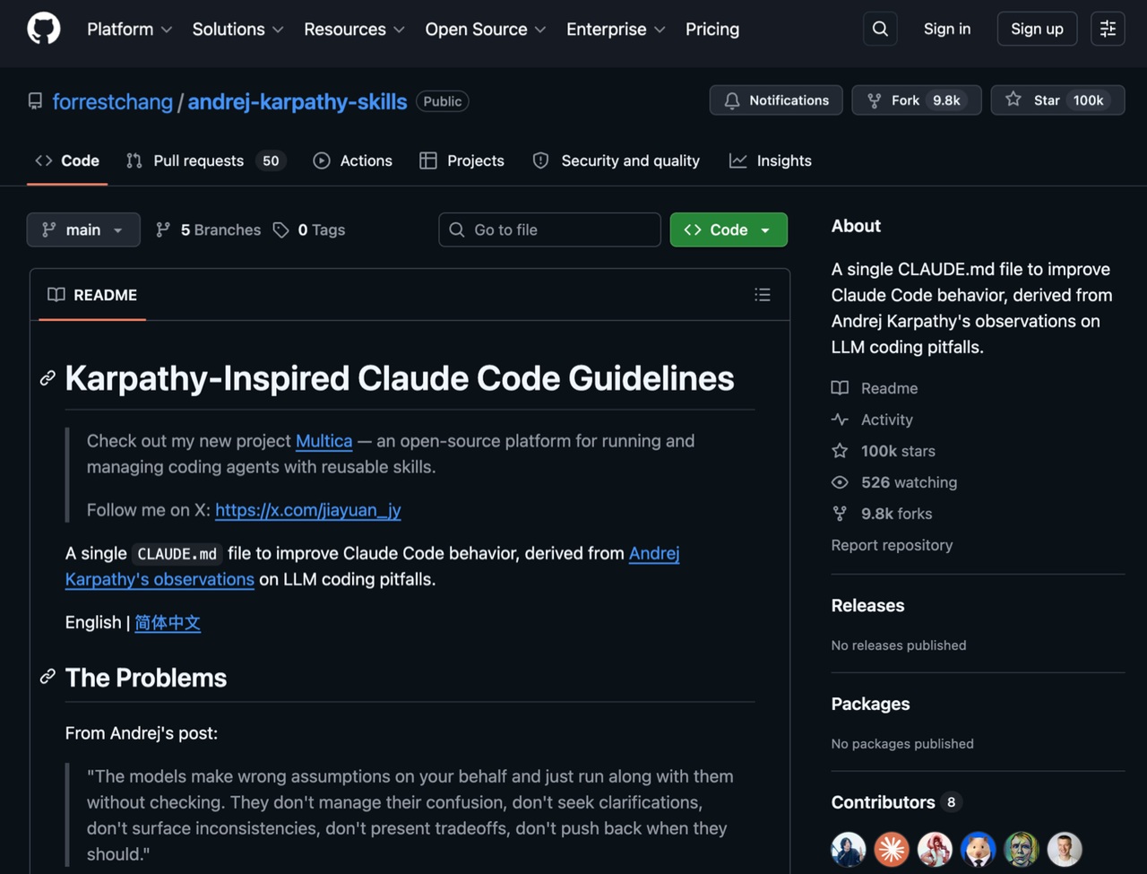Click the 'No releases published' text
The height and width of the screenshot is (874, 1147).
(899, 645)
